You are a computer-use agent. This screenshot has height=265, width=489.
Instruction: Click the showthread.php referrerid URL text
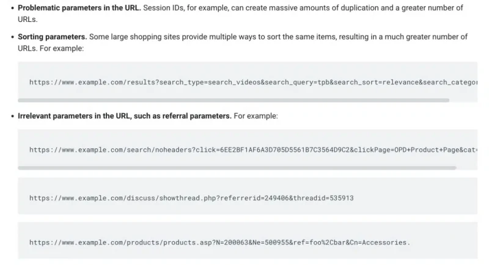pos(191,198)
